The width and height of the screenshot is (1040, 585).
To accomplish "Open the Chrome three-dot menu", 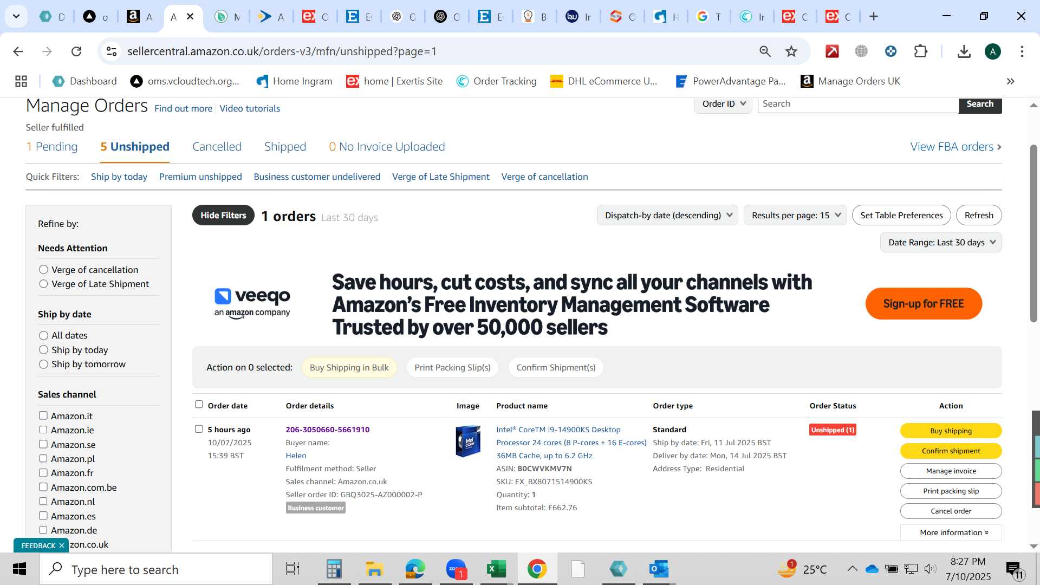I will [x=1022, y=51].
